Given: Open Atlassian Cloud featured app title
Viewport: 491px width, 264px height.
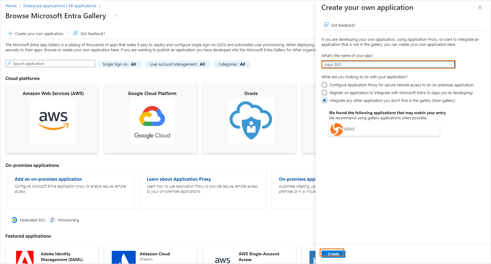Looking at the screenshot, I should (155, 254).
